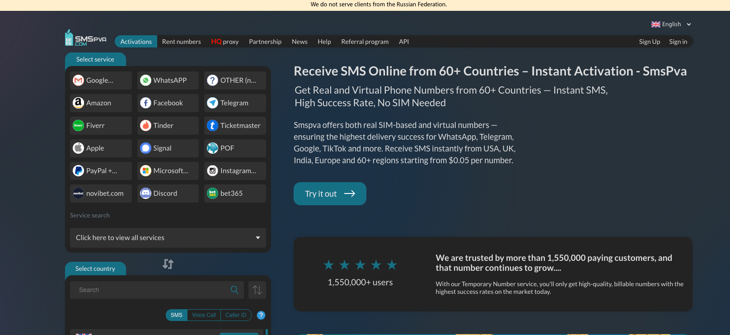This screenshot has height=335, width=730.
Task: Switch number type to SMS
Action: 177,315
